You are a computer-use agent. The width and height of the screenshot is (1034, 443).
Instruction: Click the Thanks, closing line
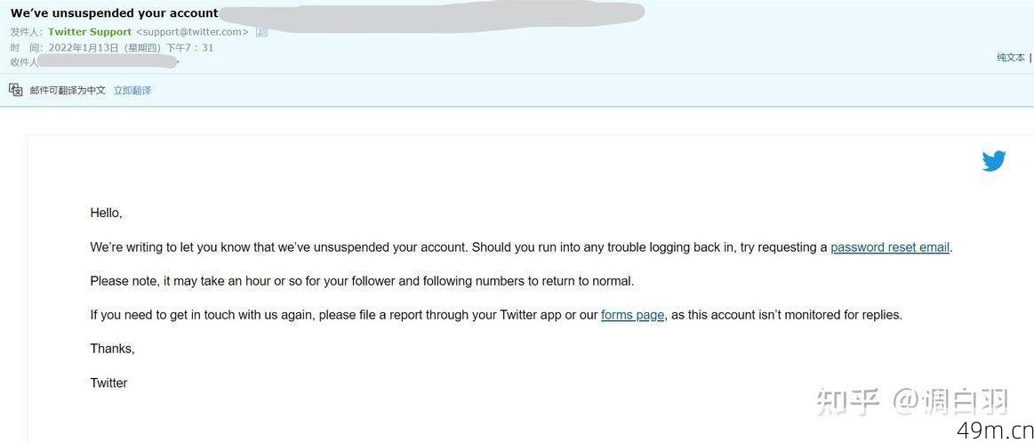click(112, 349)
